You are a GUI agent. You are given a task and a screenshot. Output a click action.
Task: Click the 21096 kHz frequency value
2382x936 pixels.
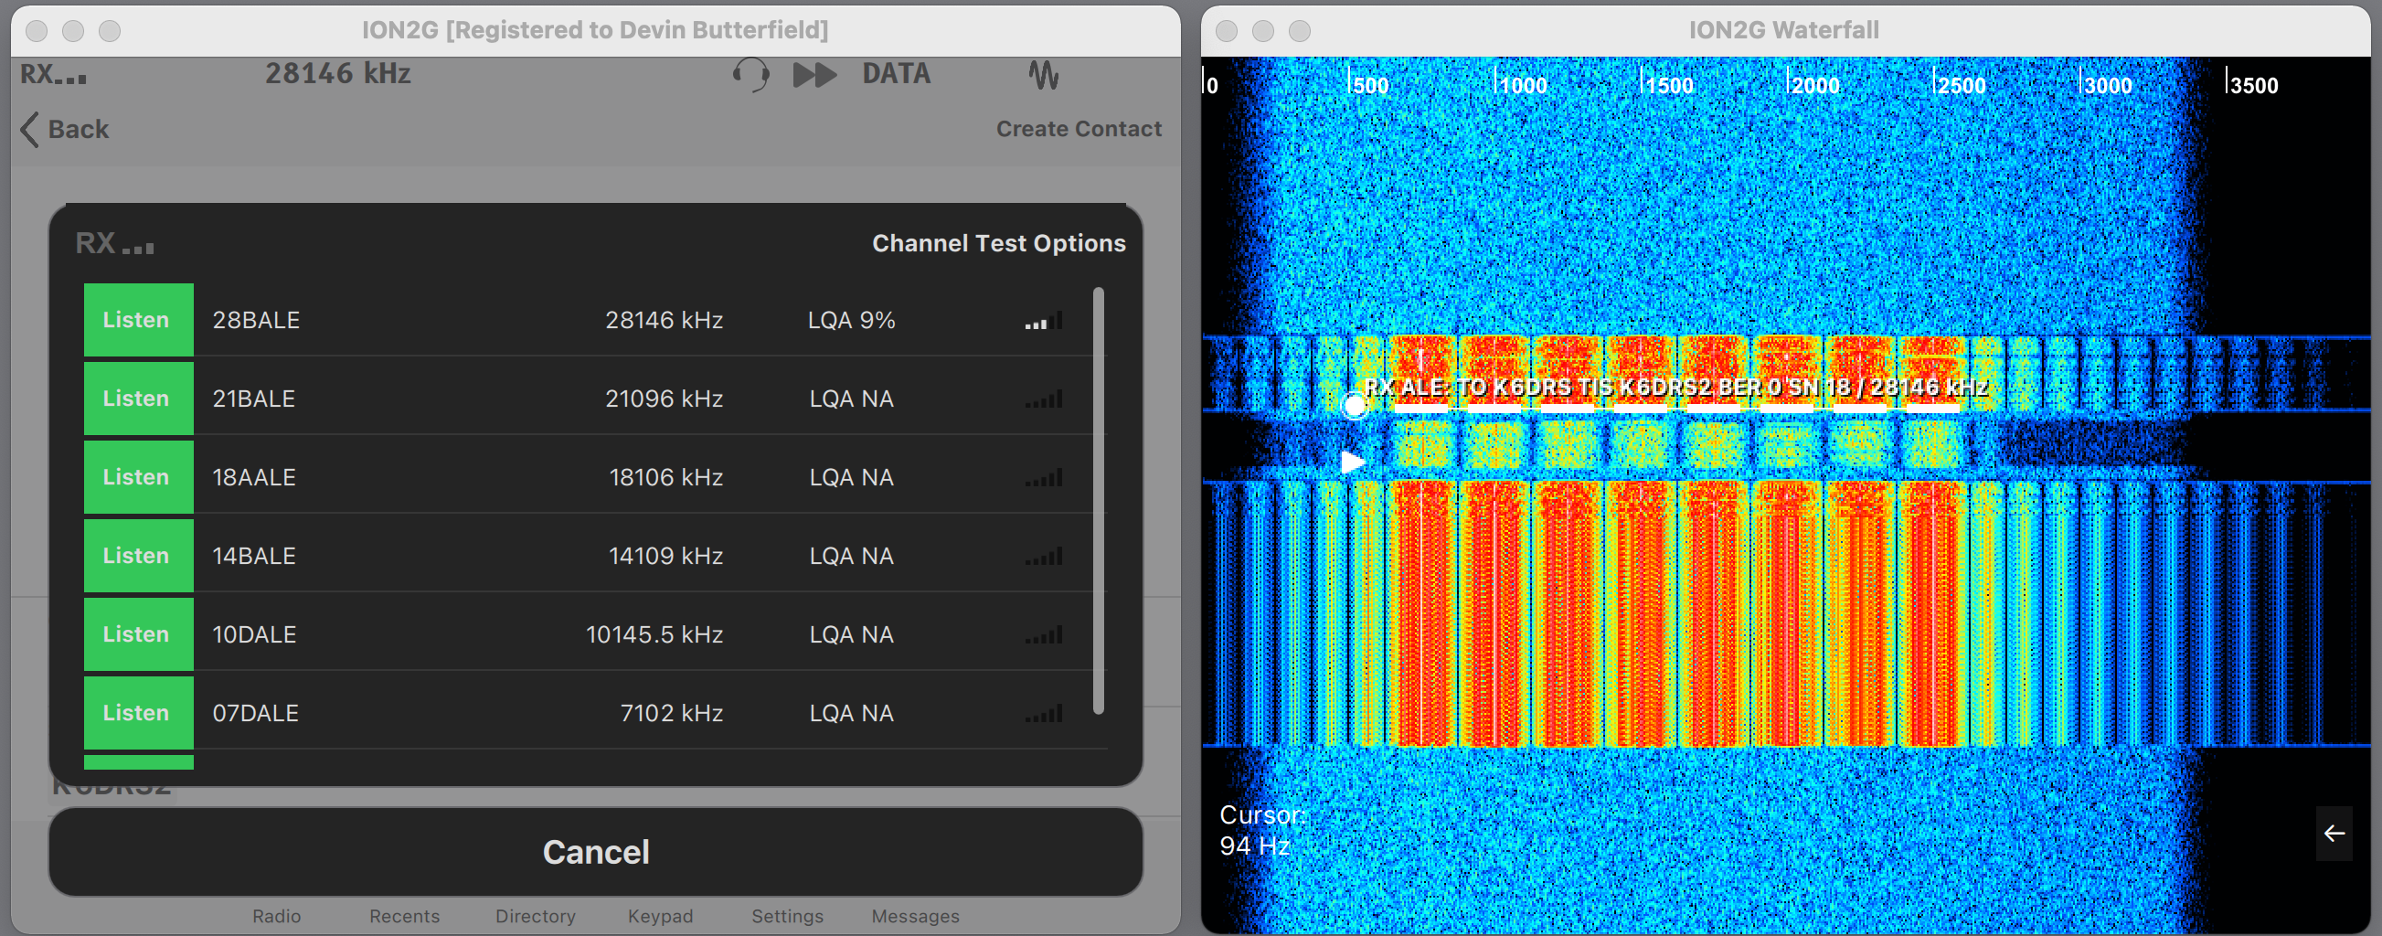pos(664,399)
